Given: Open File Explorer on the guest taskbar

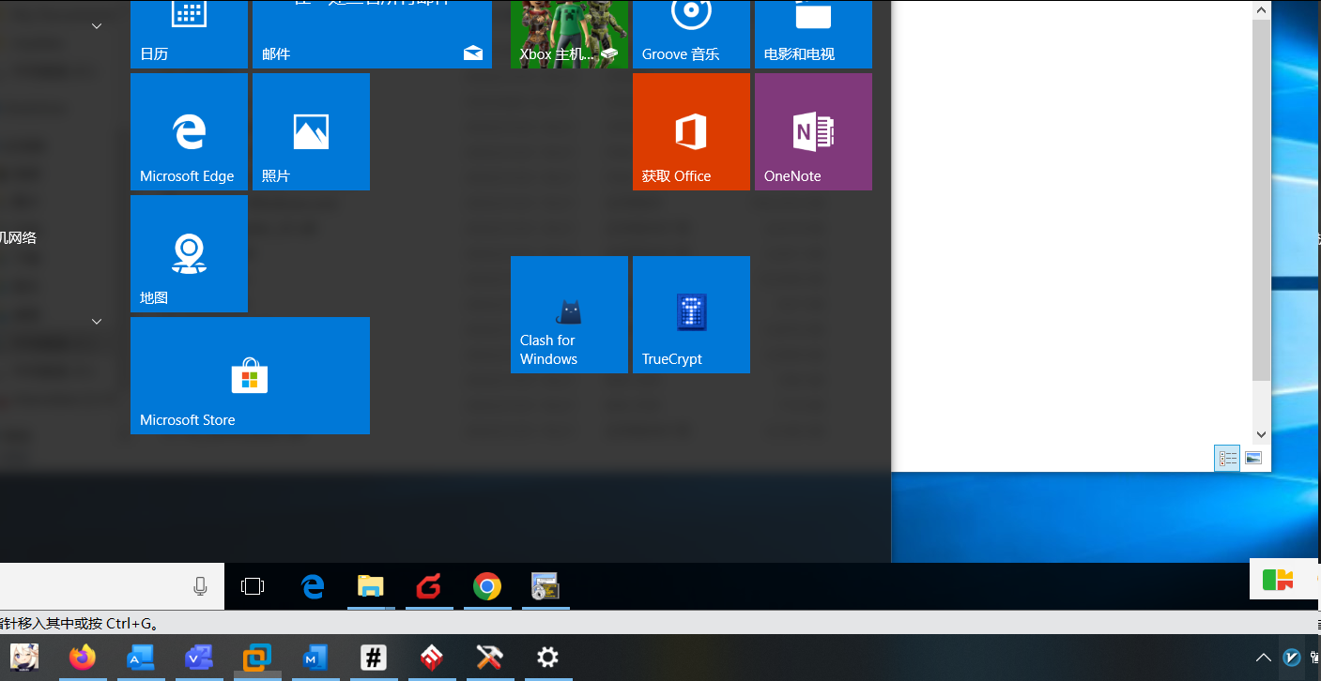Looking at the screenshot, I should (371, 586).
